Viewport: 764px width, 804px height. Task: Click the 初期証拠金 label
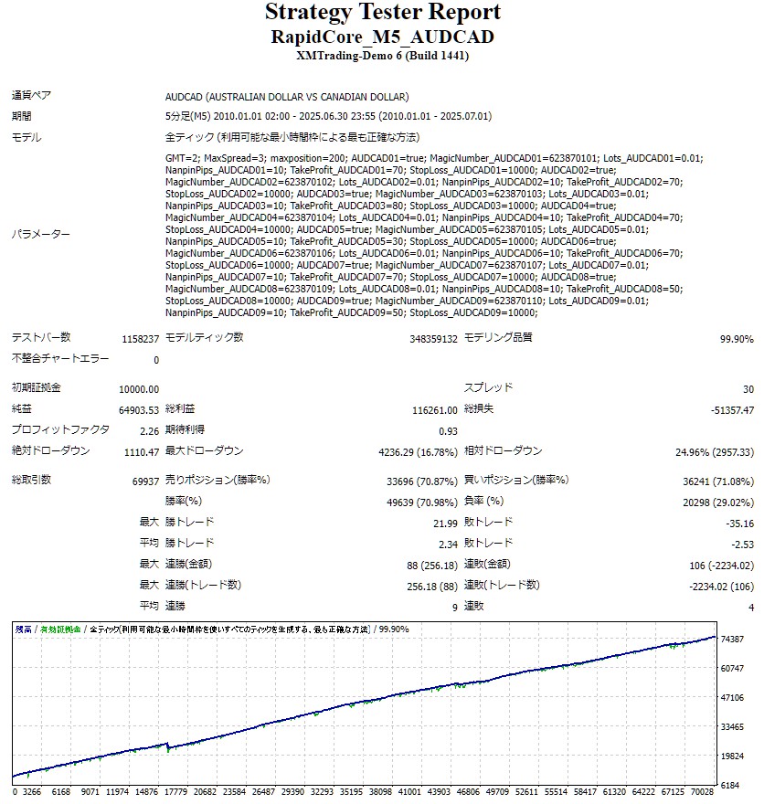(x=36, y=387)
